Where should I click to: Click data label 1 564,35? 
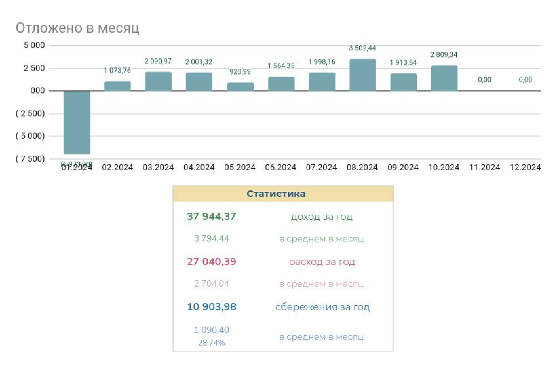click(x=281, y=66)
